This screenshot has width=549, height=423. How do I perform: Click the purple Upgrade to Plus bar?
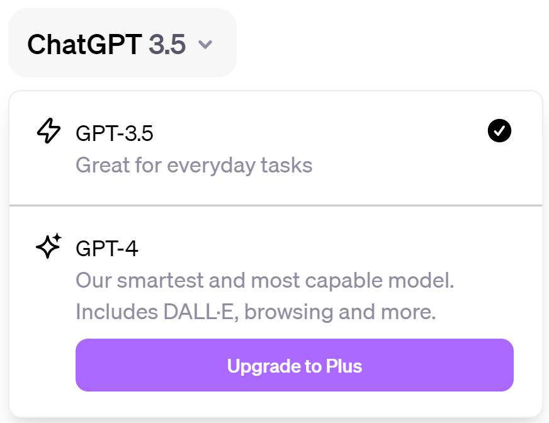pyautogui.click(x=294, y=365)
